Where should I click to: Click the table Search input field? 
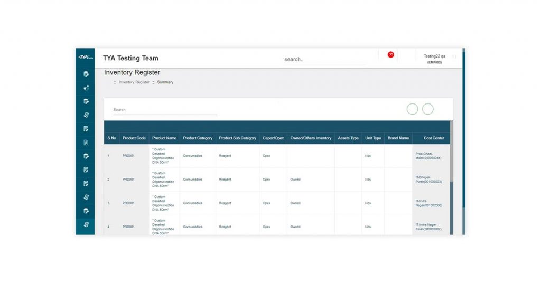[x=165, y=110]
